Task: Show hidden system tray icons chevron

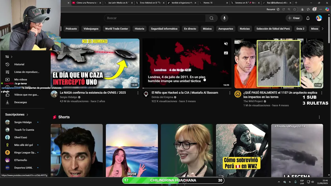Action: [279, 182]
